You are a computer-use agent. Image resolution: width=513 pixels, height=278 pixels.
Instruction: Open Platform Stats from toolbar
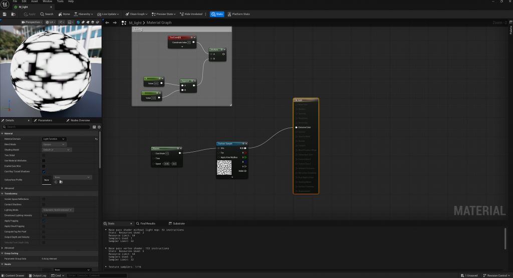pyautogui.click(x=238, y=14)
